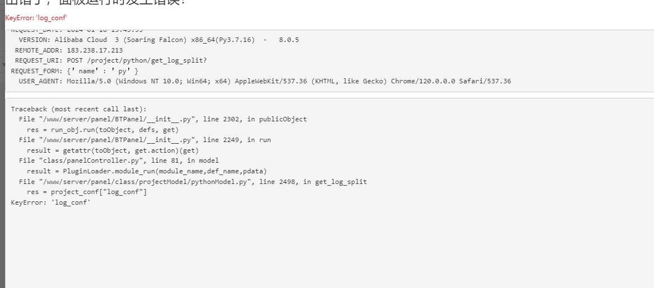654x288 pixels.
Task: Click the Traceback most recent call line
Action: tap(79, 109)
